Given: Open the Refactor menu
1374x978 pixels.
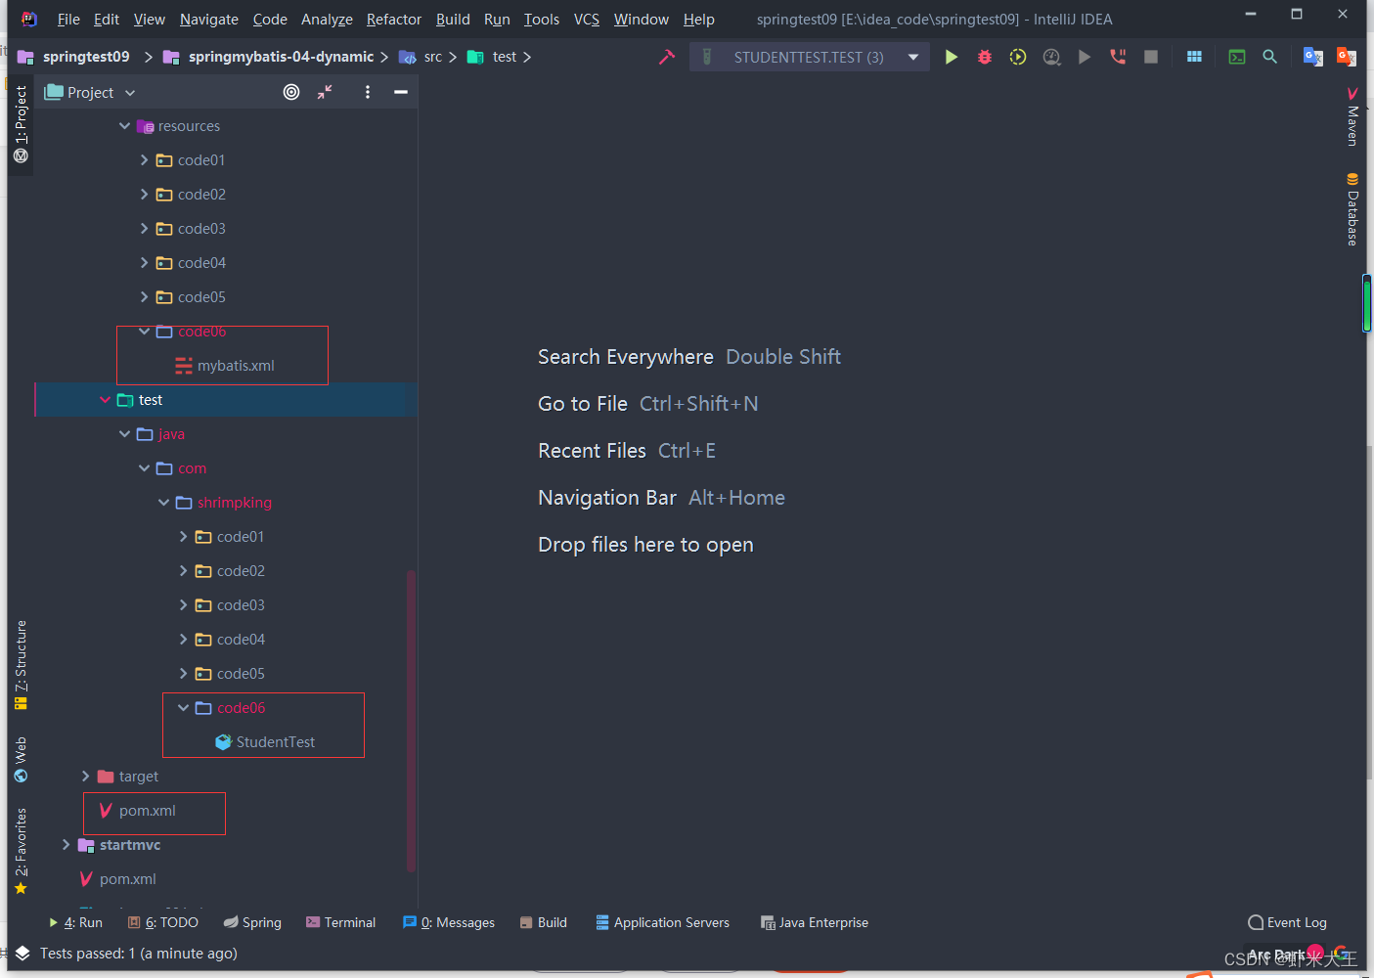Looking at the screenshot, I should [x=393, y=19].
